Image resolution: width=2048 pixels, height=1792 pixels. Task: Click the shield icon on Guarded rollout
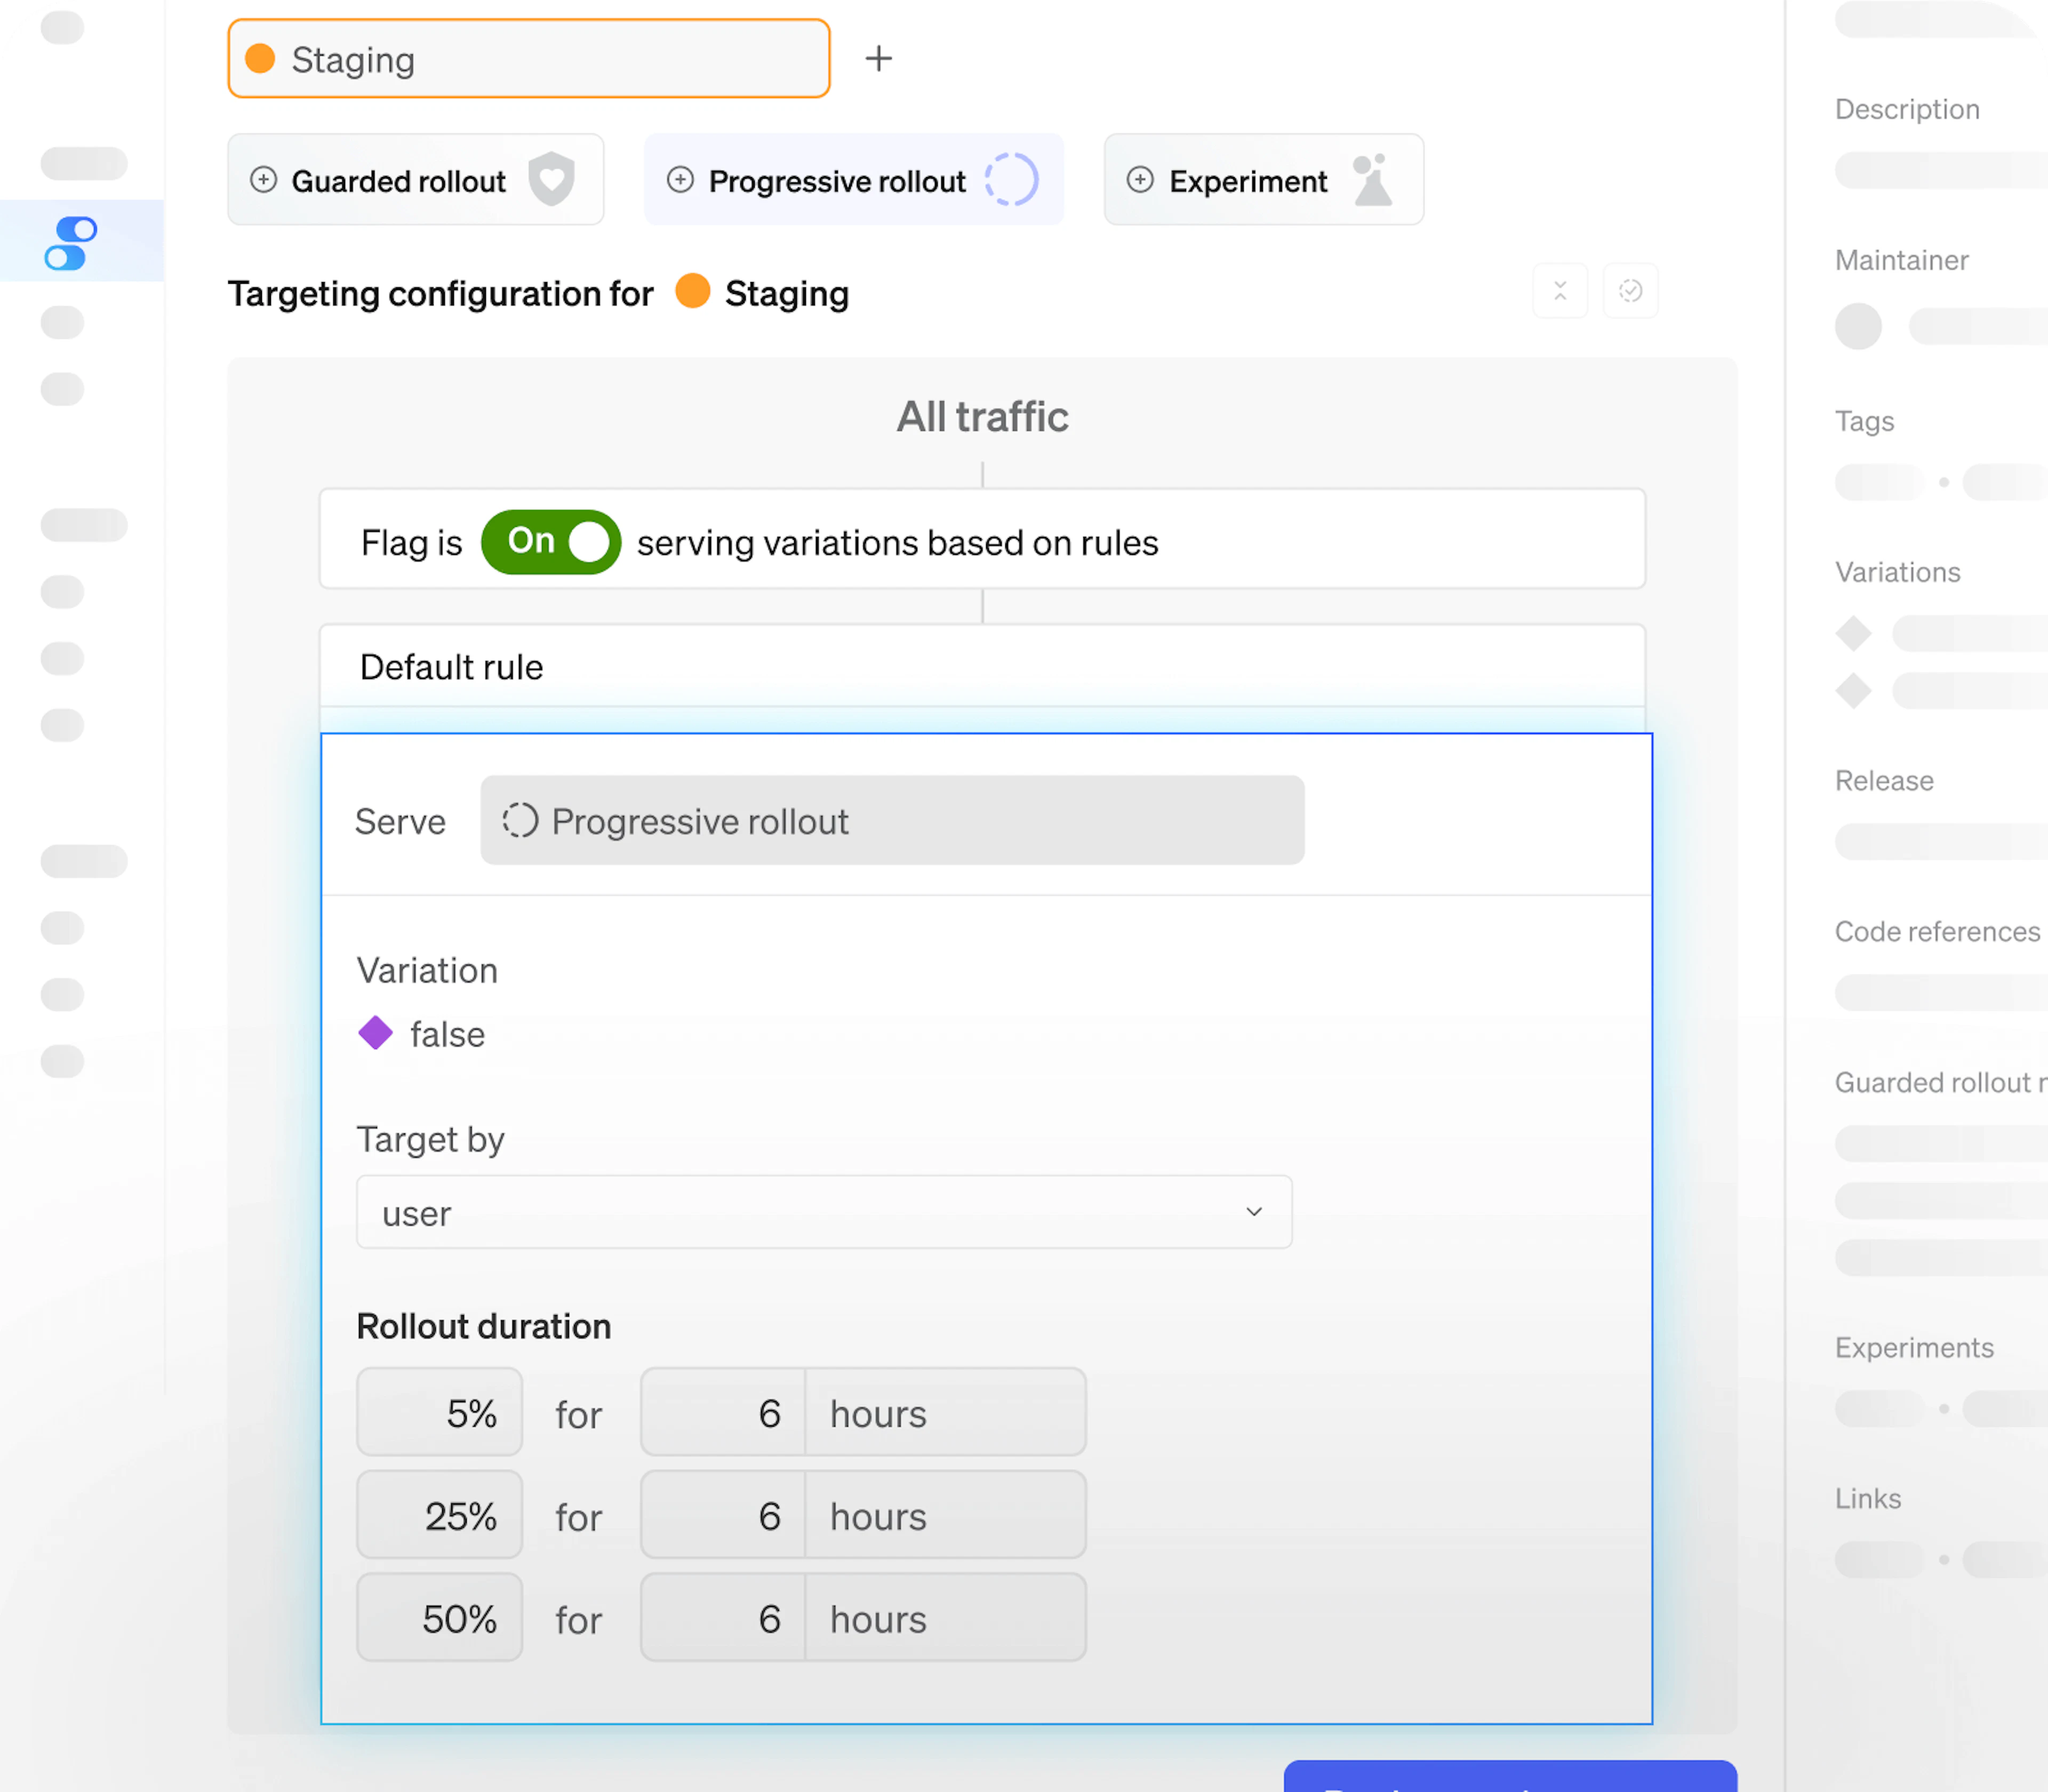tap(551, 180)
